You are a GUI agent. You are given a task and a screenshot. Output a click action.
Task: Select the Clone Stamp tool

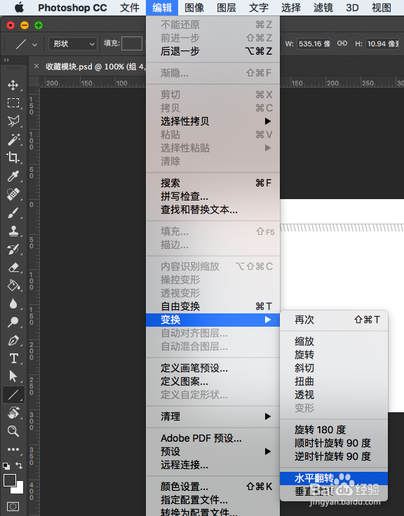click(13, 231)
